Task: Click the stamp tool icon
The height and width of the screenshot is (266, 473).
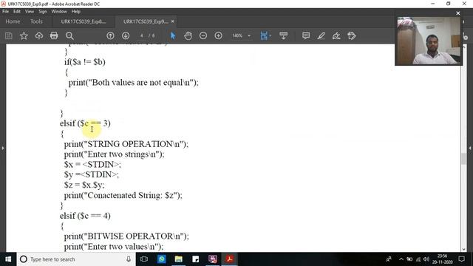Action: (x=352, y=36)
